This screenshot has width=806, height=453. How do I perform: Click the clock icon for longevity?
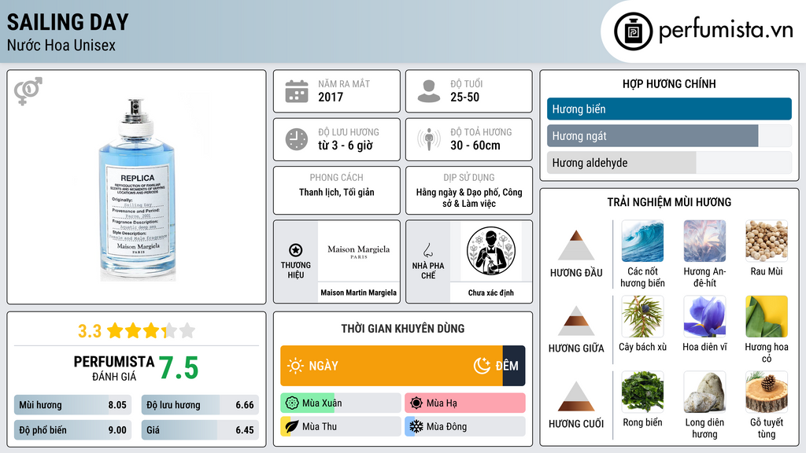pos(297,139)
